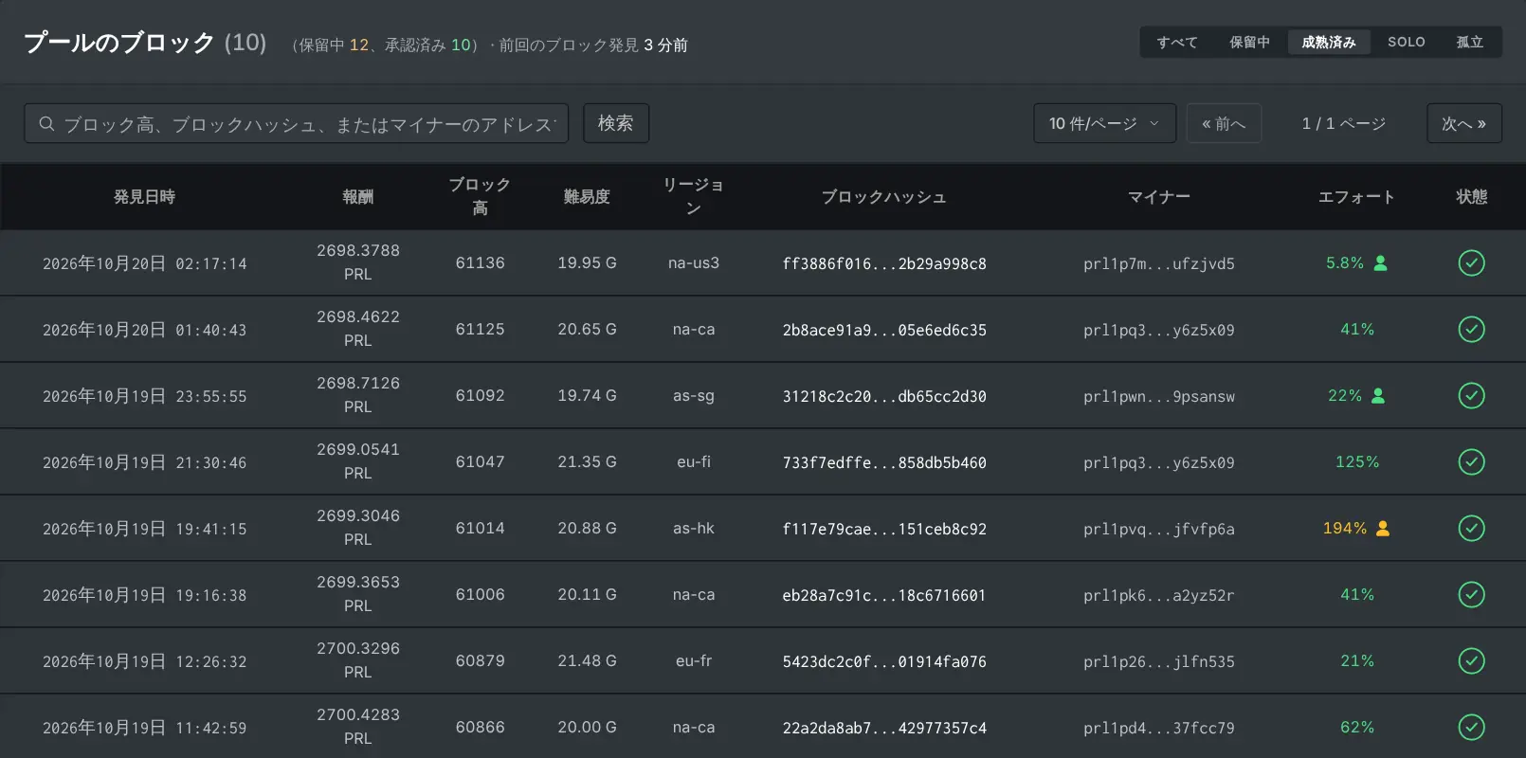Click solo miner icon beside 194% effort

pyautogui.click(x=1383, y=529)
